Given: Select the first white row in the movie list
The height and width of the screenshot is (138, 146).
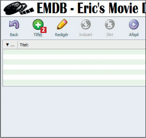Looking at the screenshot, I should pyautogui.click(x=74, y=57).
